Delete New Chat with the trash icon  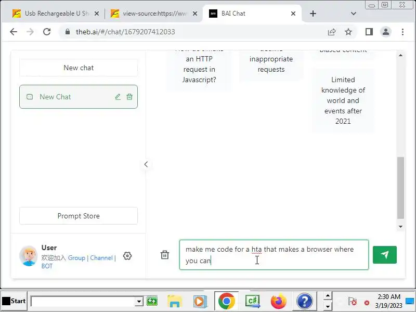(129, 97)
